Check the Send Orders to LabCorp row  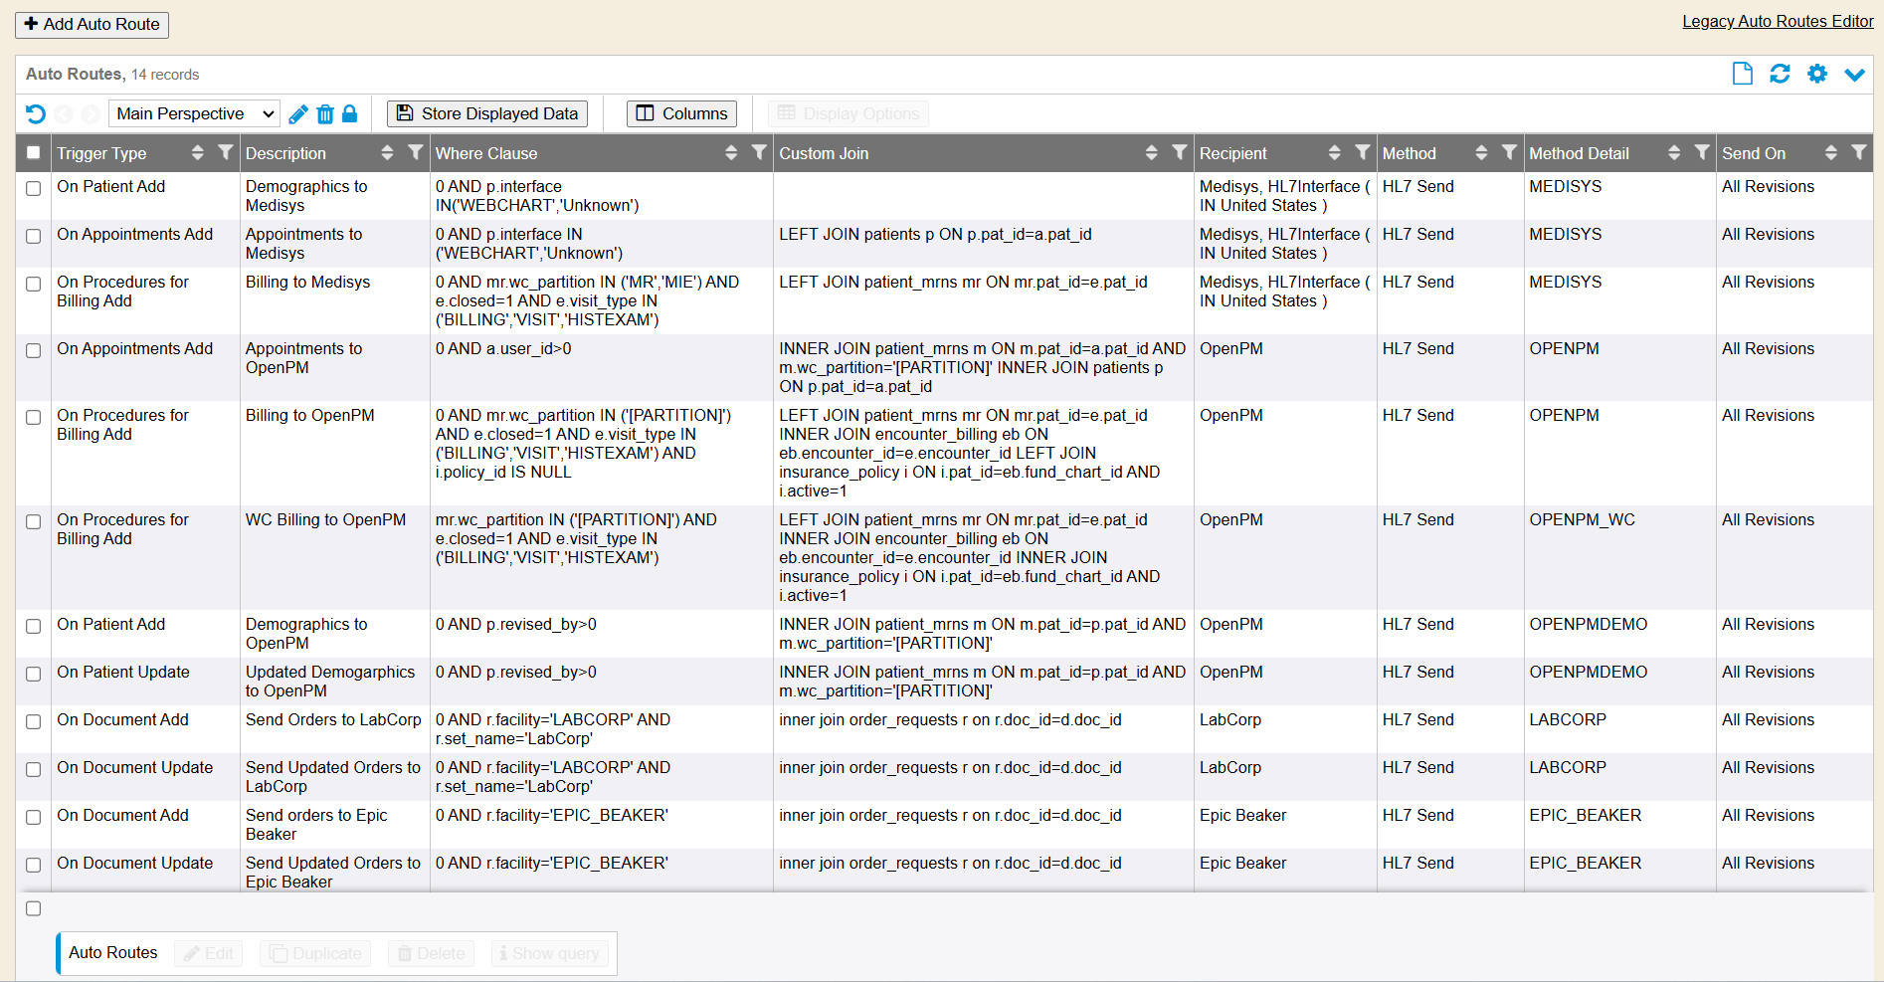point(34,721)
